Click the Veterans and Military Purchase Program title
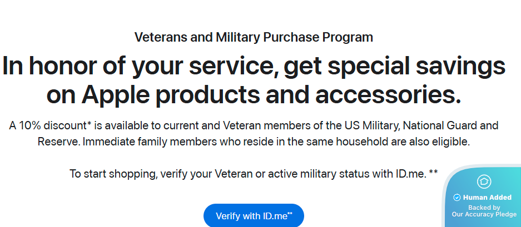This screenshot has width=521, height=227. (254, 38)
